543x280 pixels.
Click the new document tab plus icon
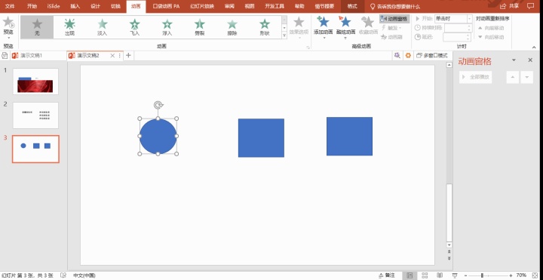click(128, 55)
